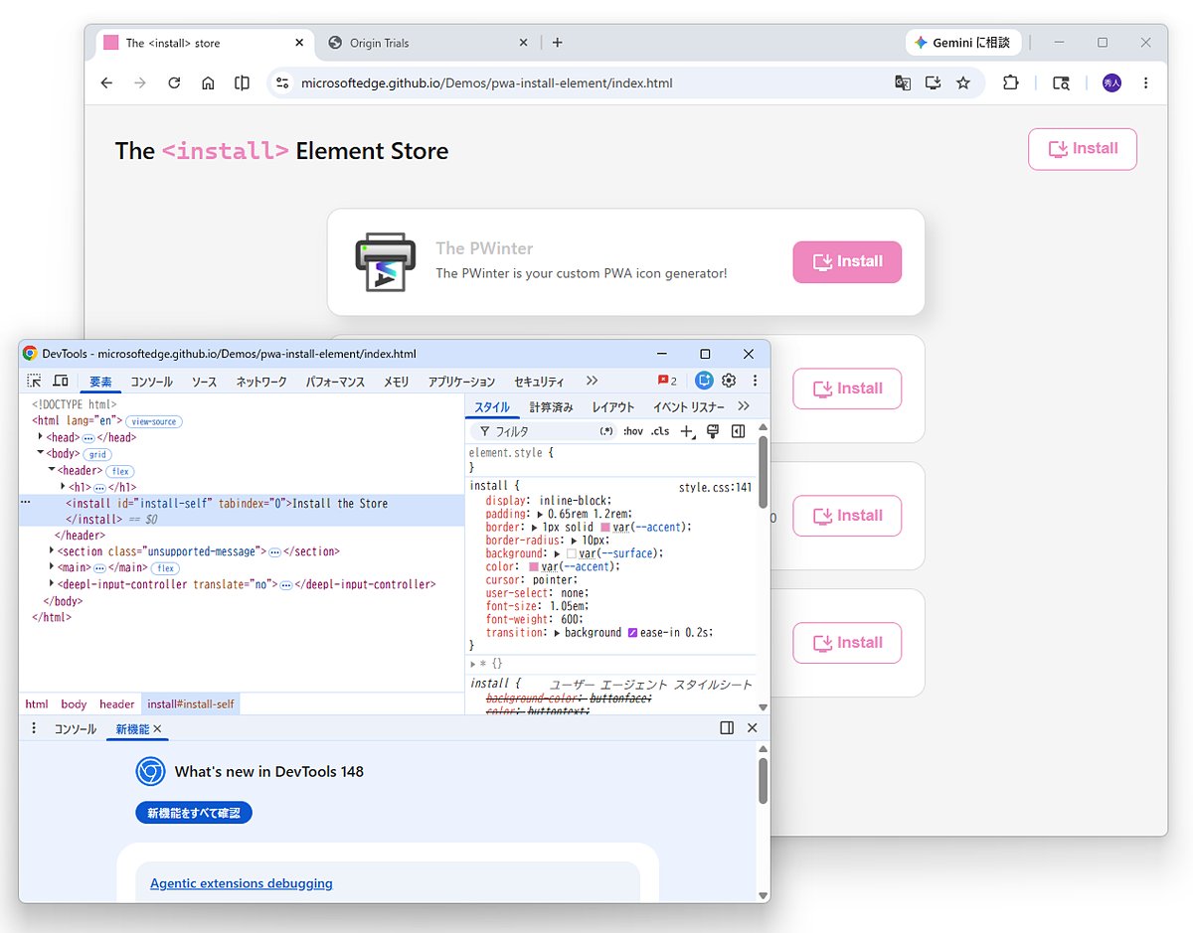Click the フィルタ input in Styles pane

[x=542, y=431]
